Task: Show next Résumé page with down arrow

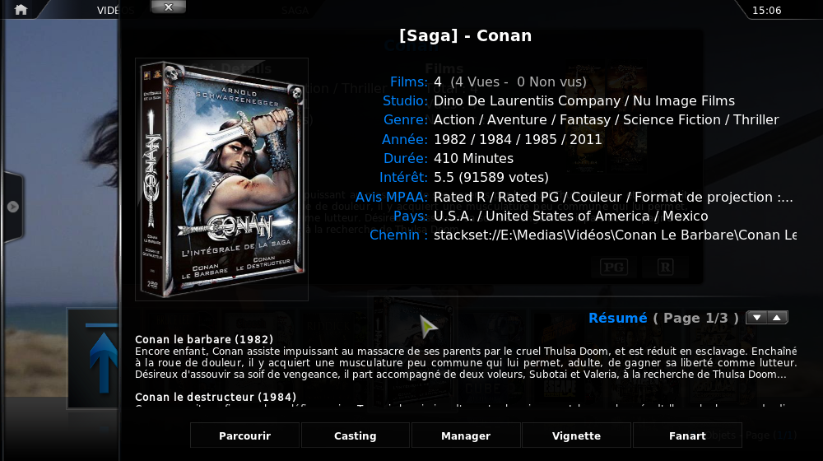Action: point(756,318)
